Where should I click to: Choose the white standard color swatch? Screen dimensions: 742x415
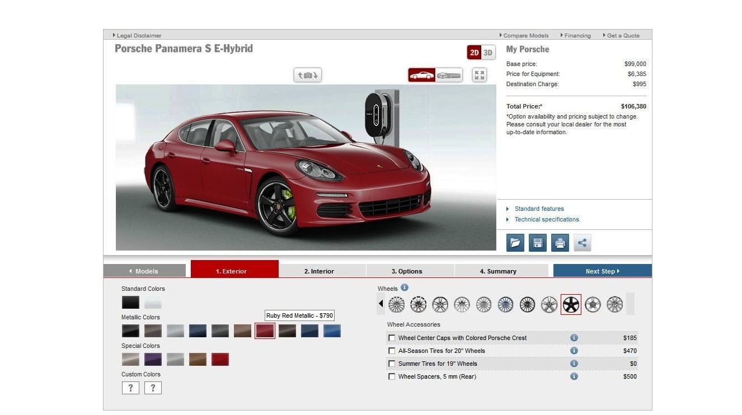pos(153,303)
